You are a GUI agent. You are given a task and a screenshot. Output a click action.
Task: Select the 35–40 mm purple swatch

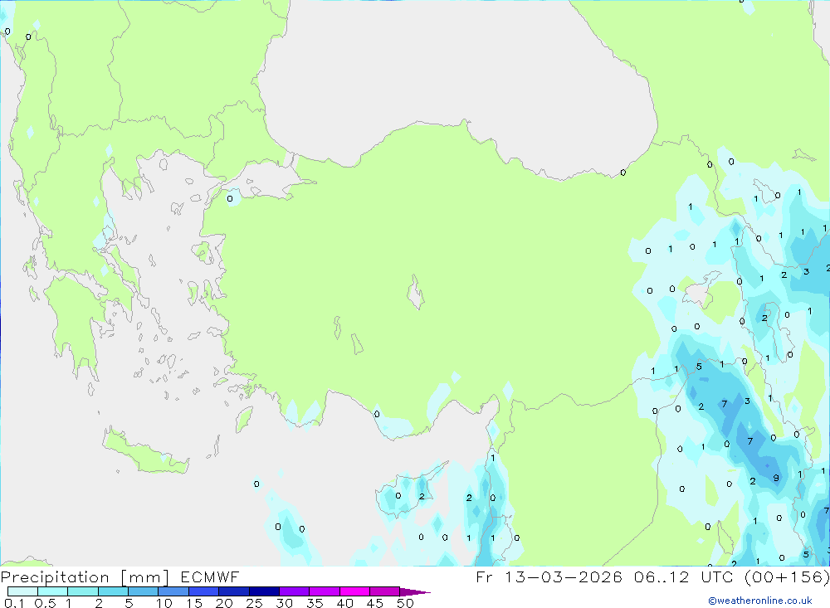click(325, 591)
